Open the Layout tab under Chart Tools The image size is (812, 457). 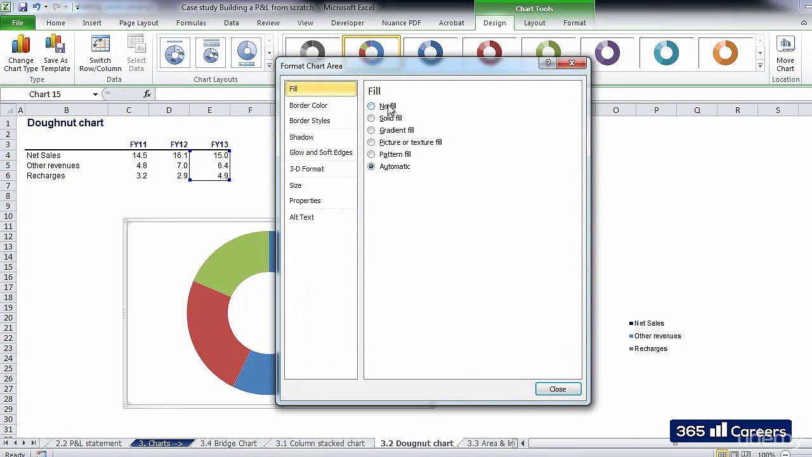[534, 23]
